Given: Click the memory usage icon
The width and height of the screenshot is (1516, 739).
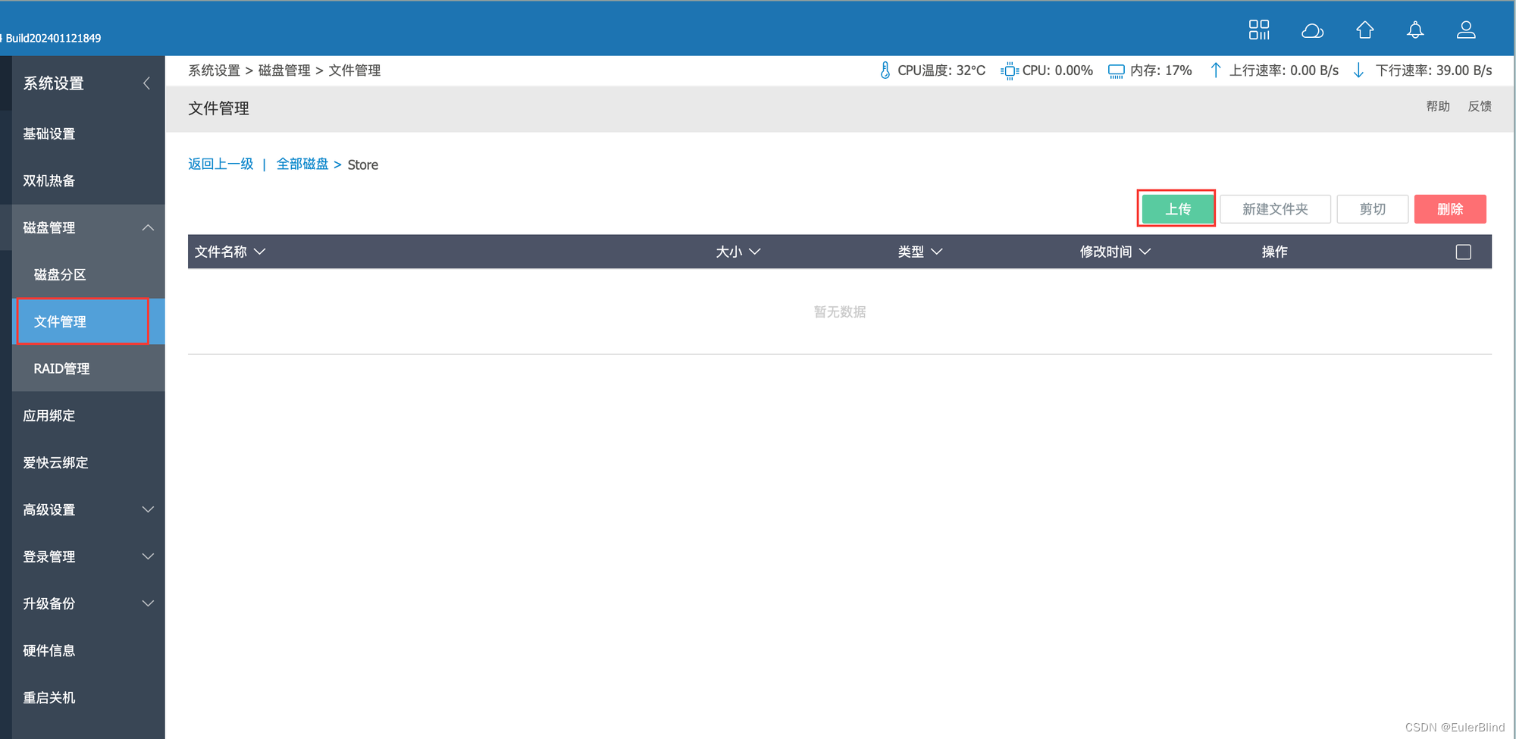Looking at the screenshot, I should pyautogui.click(x=1116, y=70).
